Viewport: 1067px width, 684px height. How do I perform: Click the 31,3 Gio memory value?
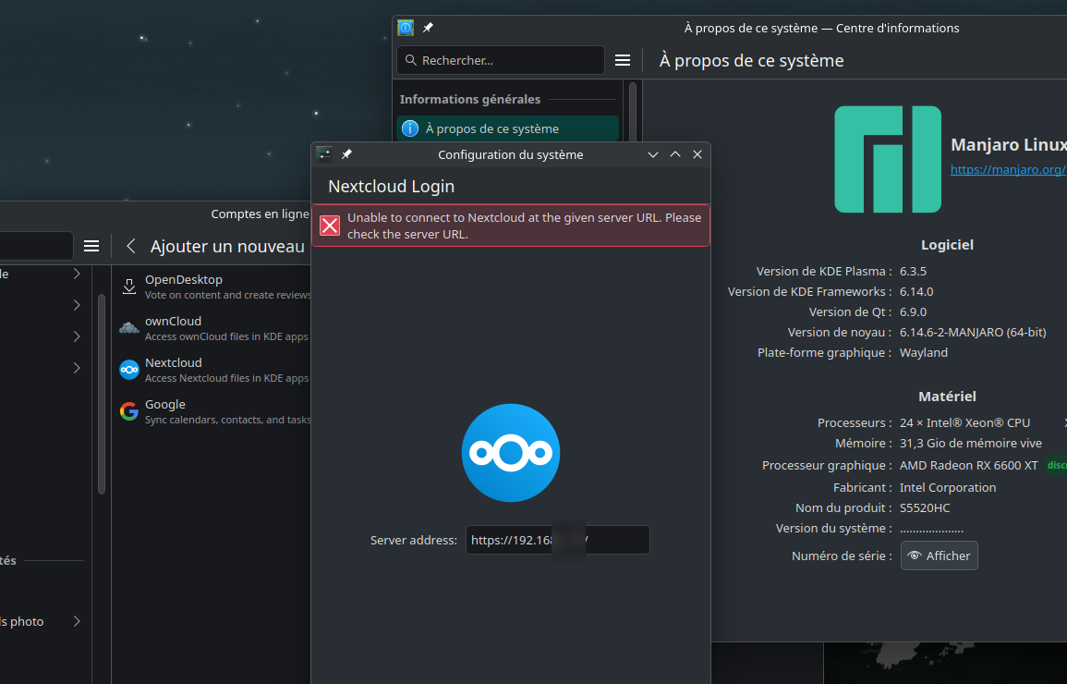970,443
